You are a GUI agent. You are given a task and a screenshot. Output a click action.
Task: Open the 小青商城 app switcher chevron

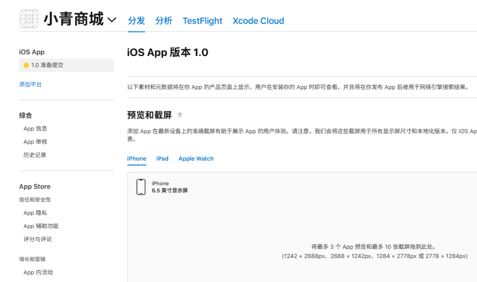pyautogui.click(x=112, y=20)
